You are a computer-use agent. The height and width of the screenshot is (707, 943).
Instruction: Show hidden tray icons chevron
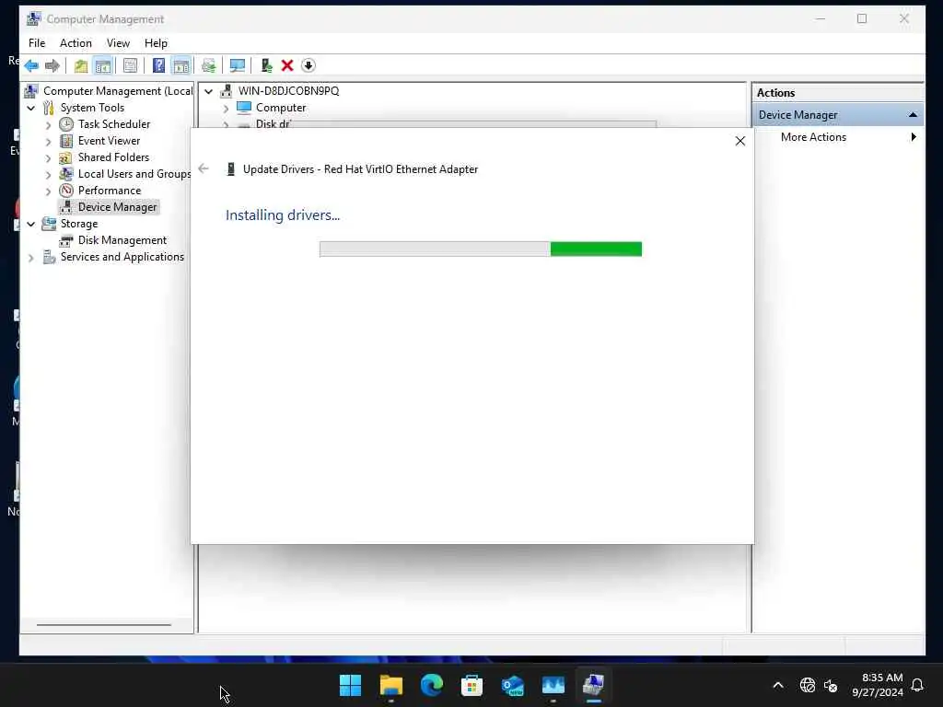tap(777, 685)
